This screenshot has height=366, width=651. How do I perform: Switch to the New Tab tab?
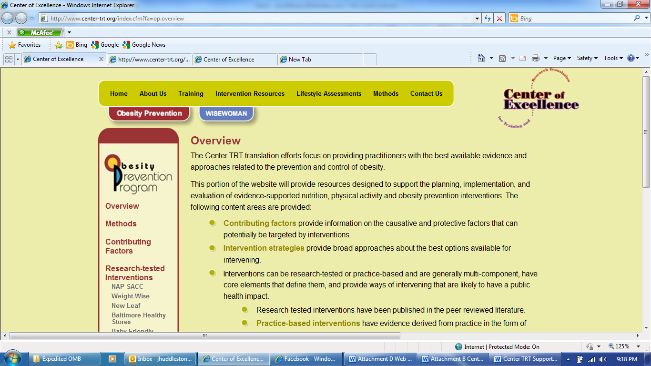click(x=320, y=60)
